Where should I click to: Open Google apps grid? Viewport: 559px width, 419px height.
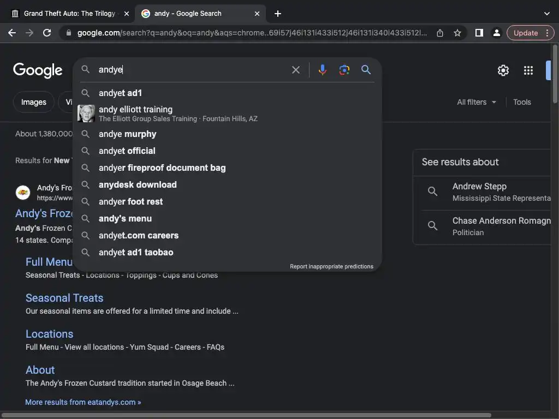point(528,70)
